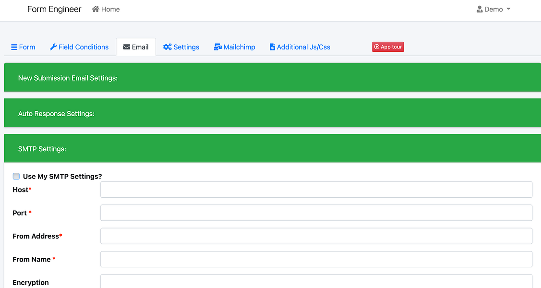Click the Field Conditions wrench icon
Screen dimensions: 541x288
(x=53, y=47)
